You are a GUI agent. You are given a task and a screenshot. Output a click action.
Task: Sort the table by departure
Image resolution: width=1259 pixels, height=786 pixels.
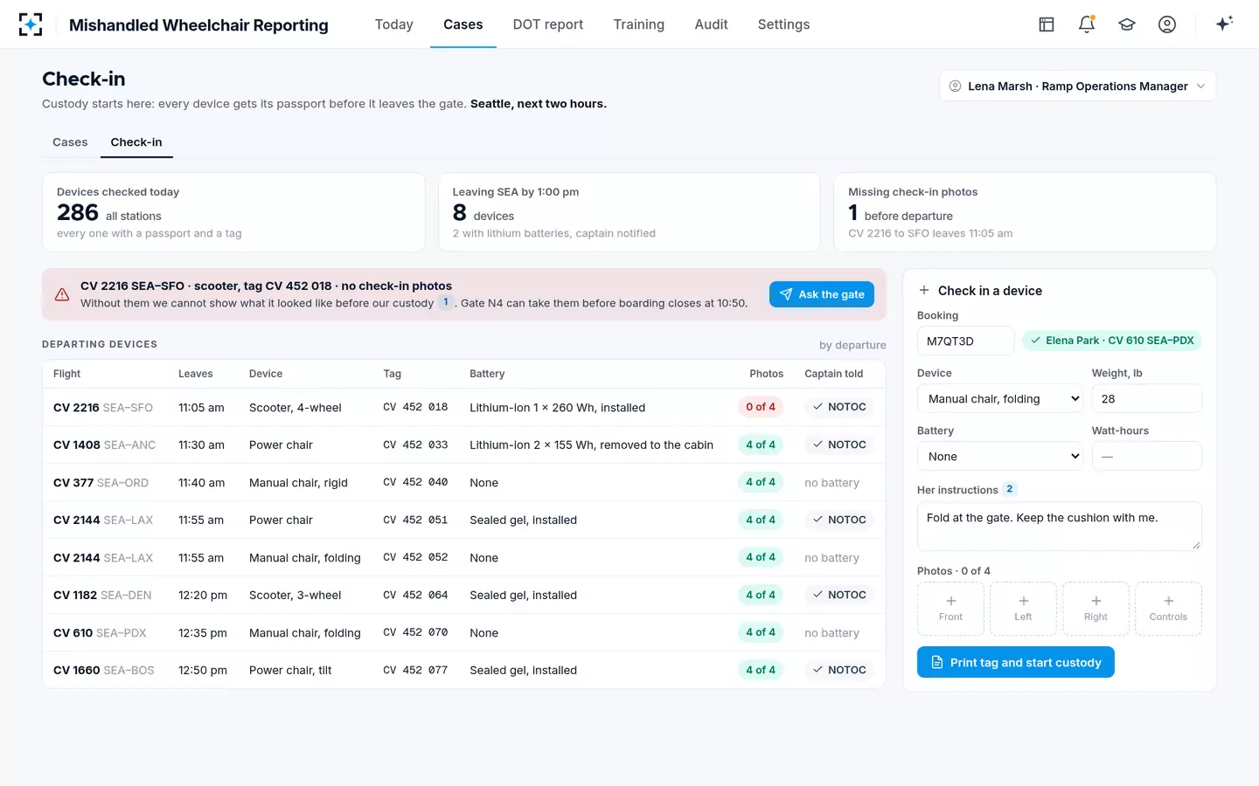pos(852,345)
